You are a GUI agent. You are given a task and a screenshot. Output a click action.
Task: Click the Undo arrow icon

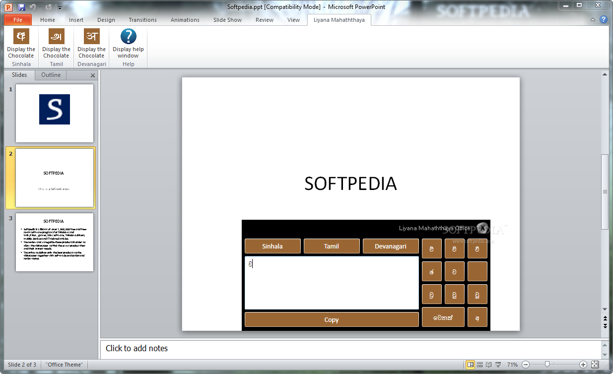[33, 7]
